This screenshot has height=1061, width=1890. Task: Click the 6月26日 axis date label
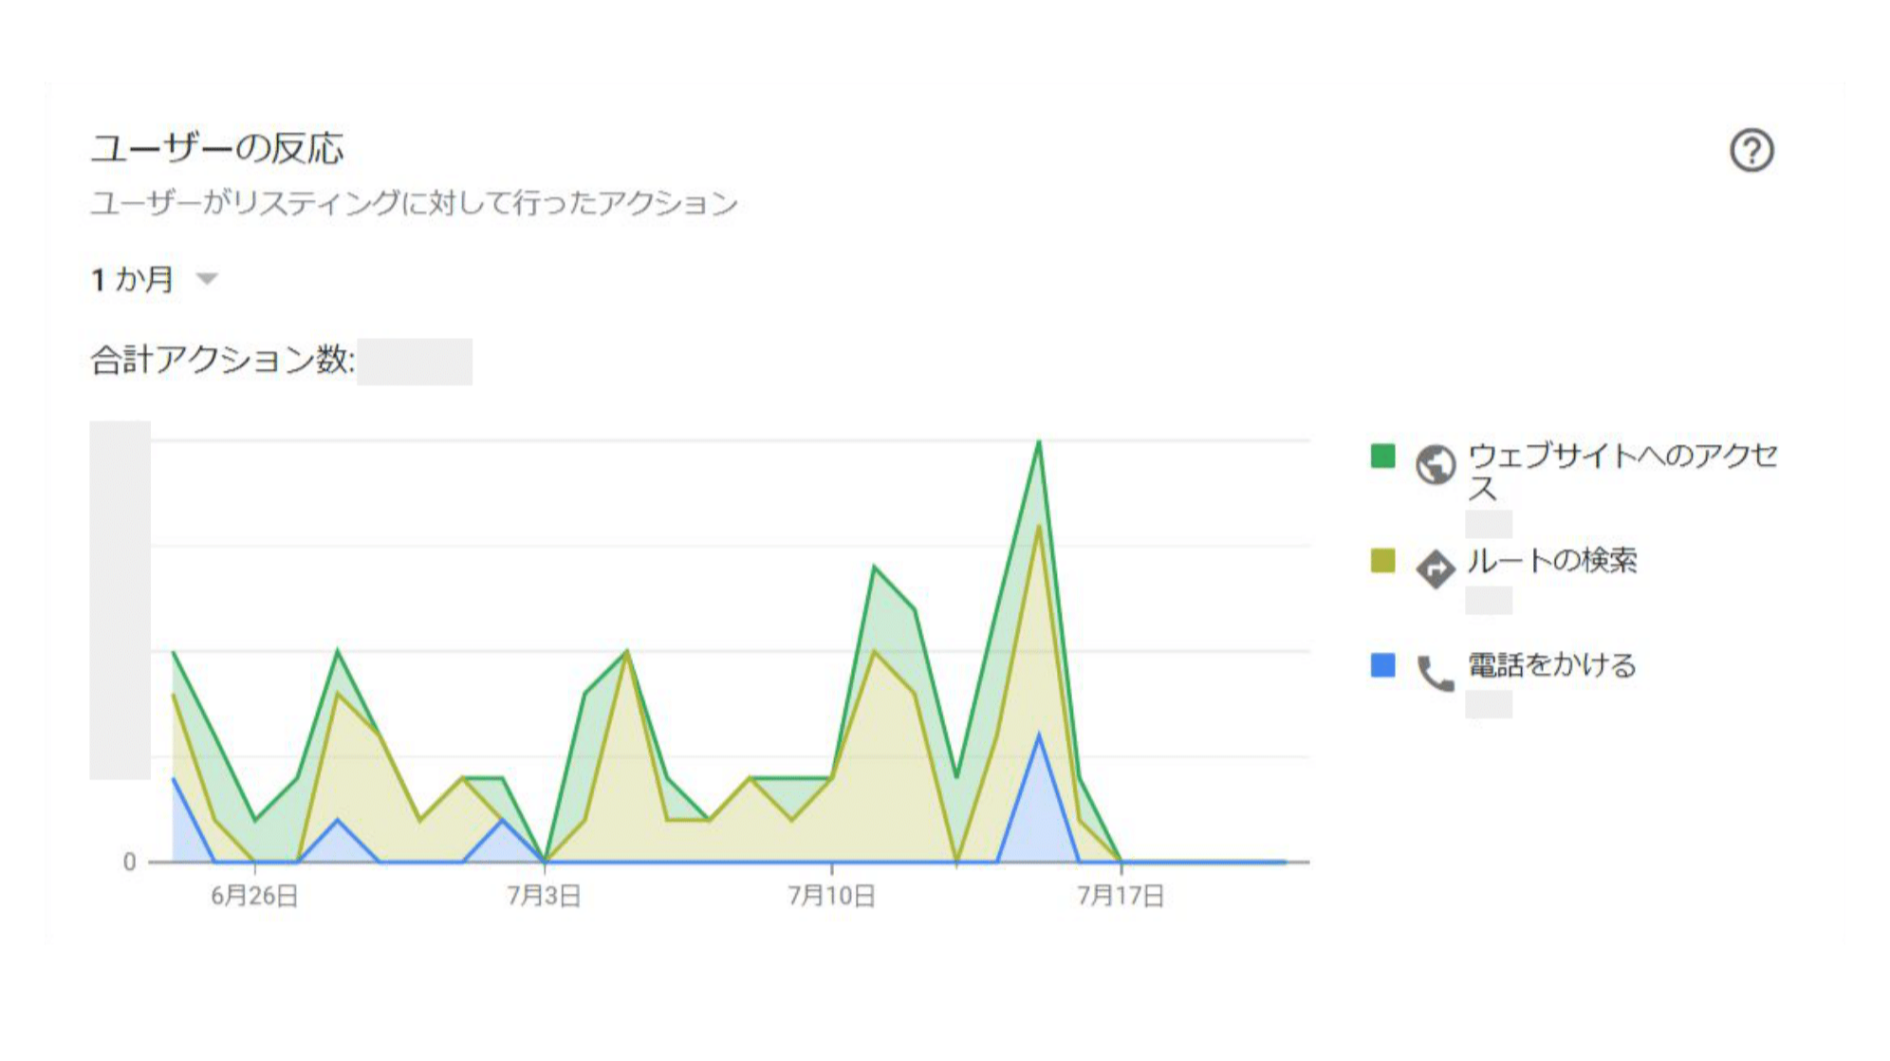pos(254,896)
